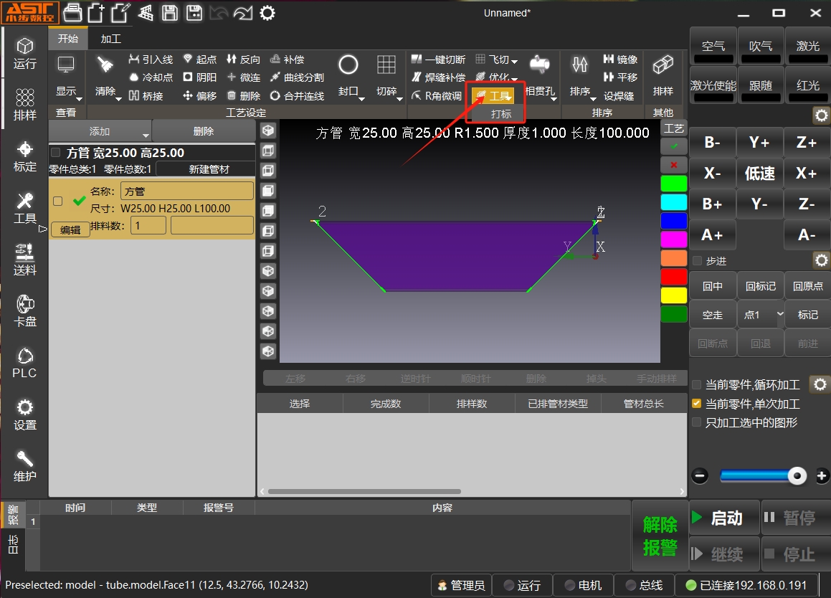Uncheck 当前零件,单次加工 option
Screen dimensions: 831x598
click(697, 404)
